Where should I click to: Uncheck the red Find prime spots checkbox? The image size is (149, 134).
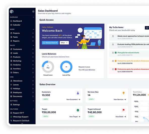pos(116,69)
